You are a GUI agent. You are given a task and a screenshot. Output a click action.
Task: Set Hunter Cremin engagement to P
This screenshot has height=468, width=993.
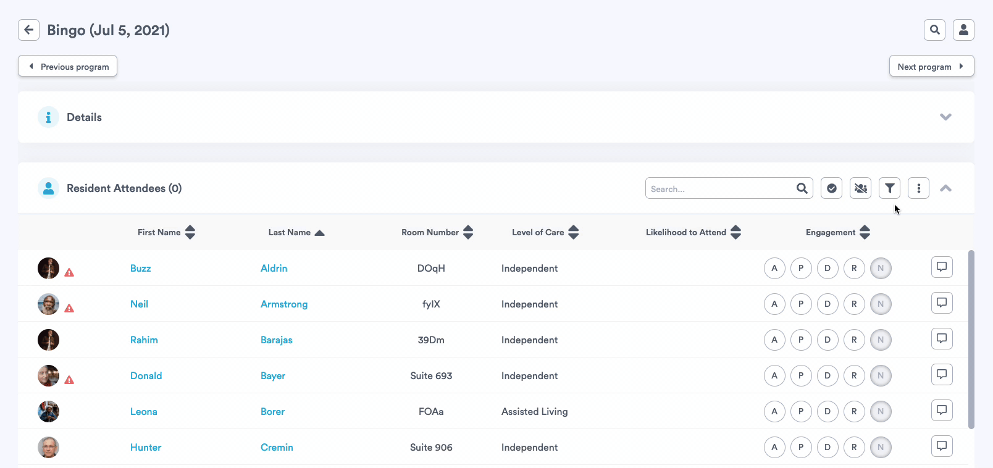point(801,447)
